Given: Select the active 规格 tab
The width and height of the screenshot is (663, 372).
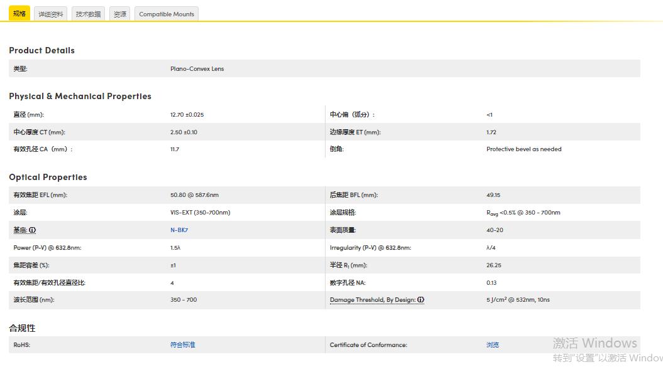Looking at the screenshot, I should tap(19, 13).
